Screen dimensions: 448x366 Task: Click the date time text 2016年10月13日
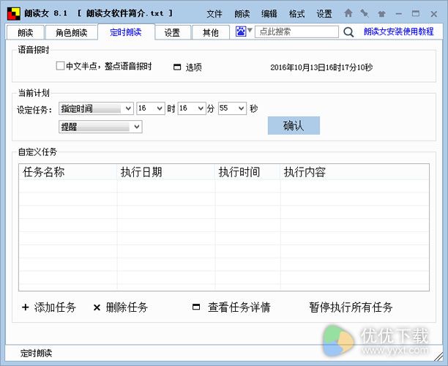[321, 67]
